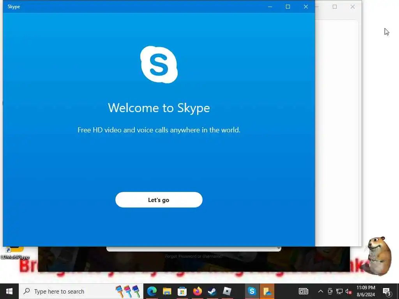
Task: Click the Skype logo on welcome screen
Action: pos(159,65)
